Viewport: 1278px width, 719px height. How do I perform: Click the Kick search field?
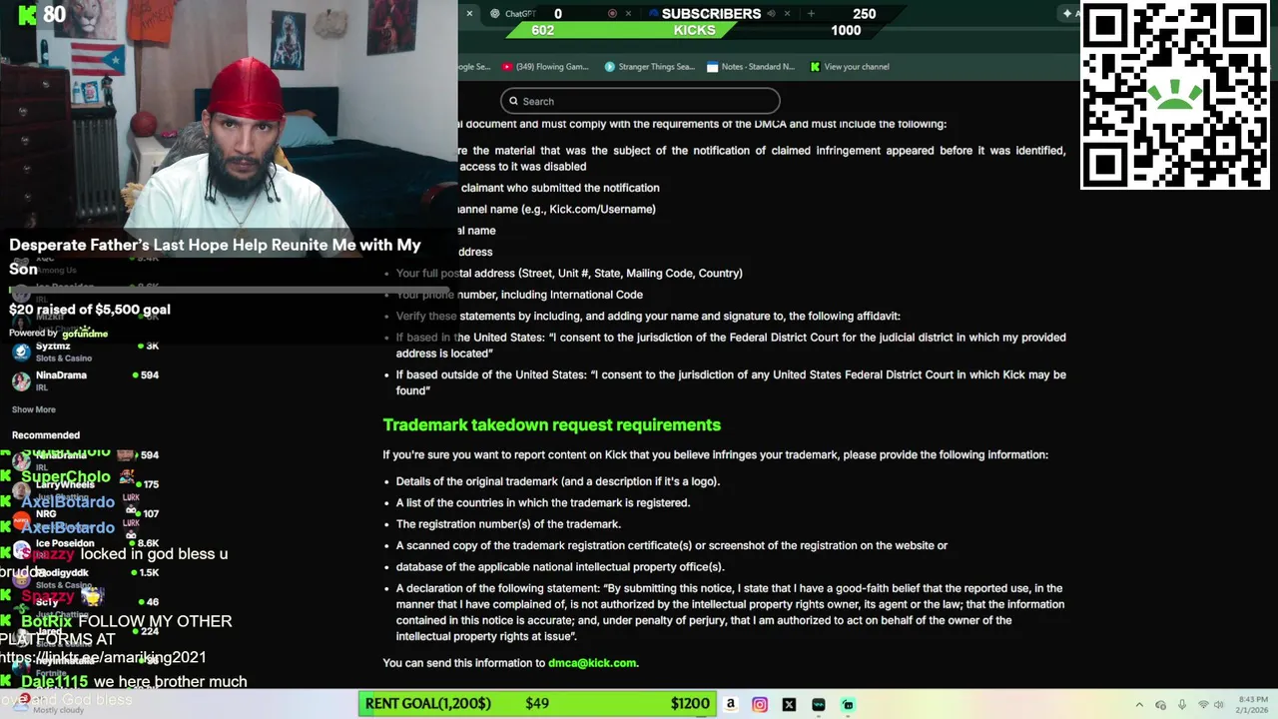[x=640, y=101]
